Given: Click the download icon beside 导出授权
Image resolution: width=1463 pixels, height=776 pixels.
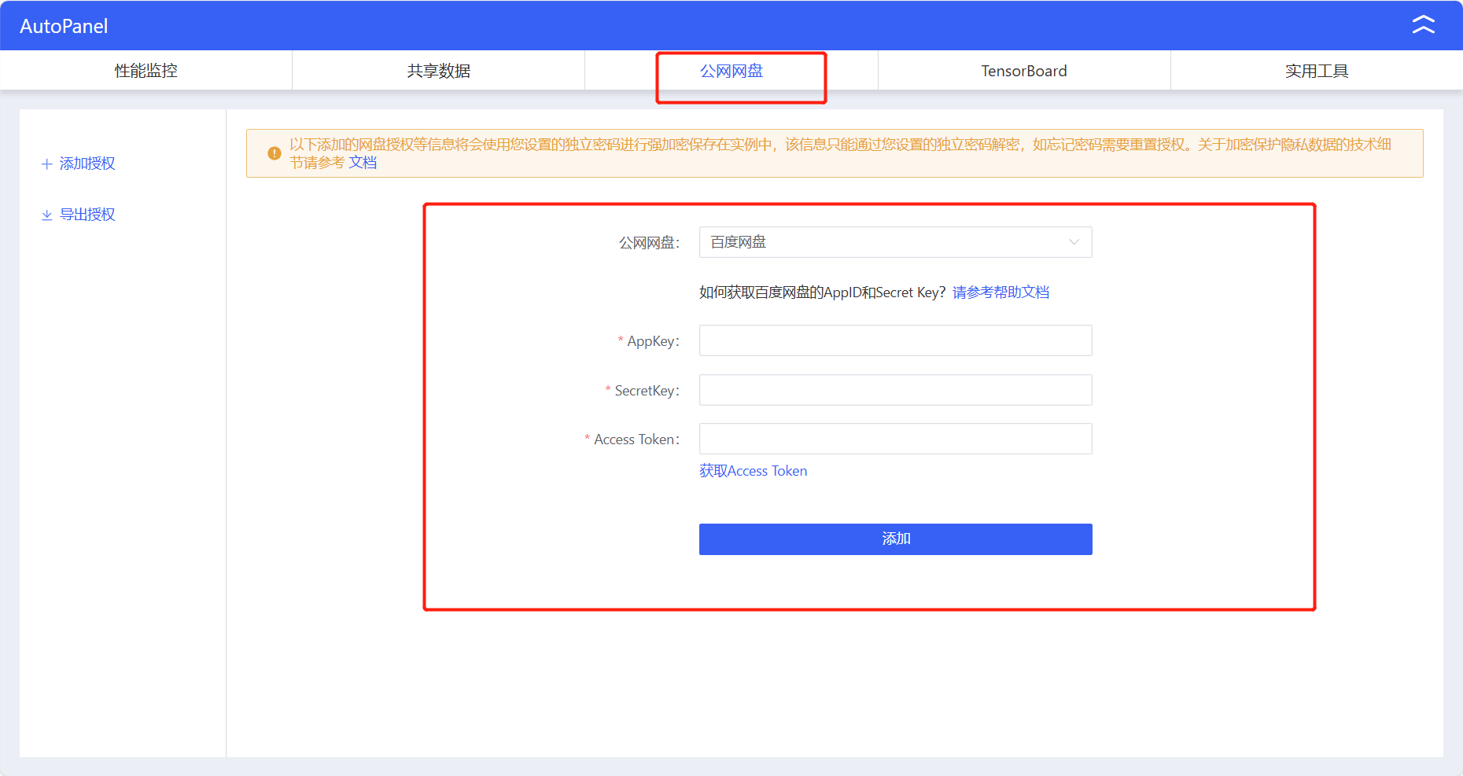Looking at the screenshot, I should 47,215.
